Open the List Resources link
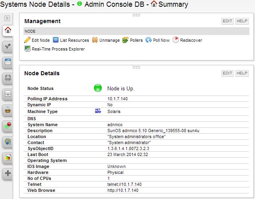 click(74, 40)
